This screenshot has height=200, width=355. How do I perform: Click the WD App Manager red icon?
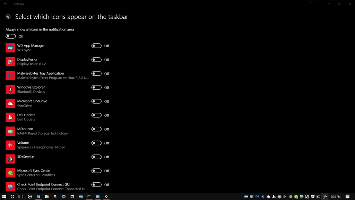pyautogui.click(x=10, y=48)
